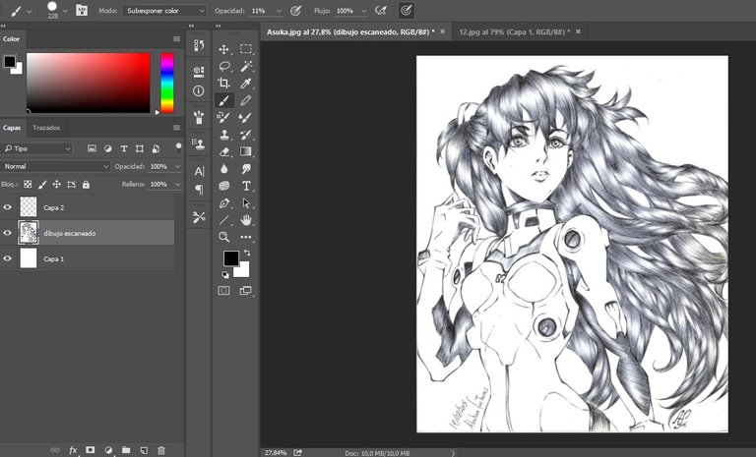
Task: Click the toolbox foreground color swatch
Action: click(230, 258)
